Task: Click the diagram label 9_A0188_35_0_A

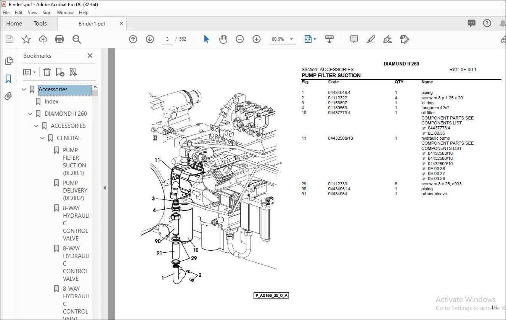Action: click(x=271, y=295)
